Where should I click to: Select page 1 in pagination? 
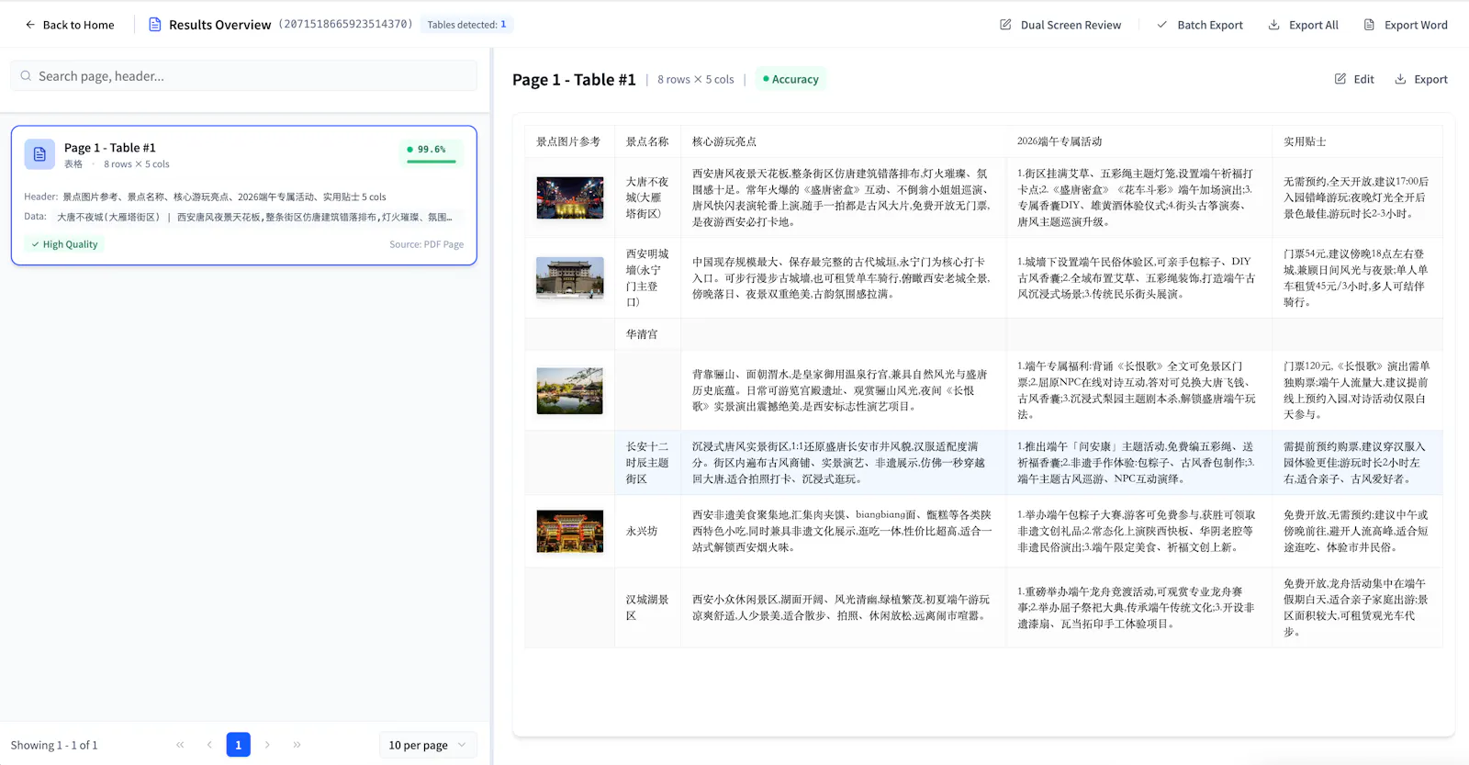point(238,745)
